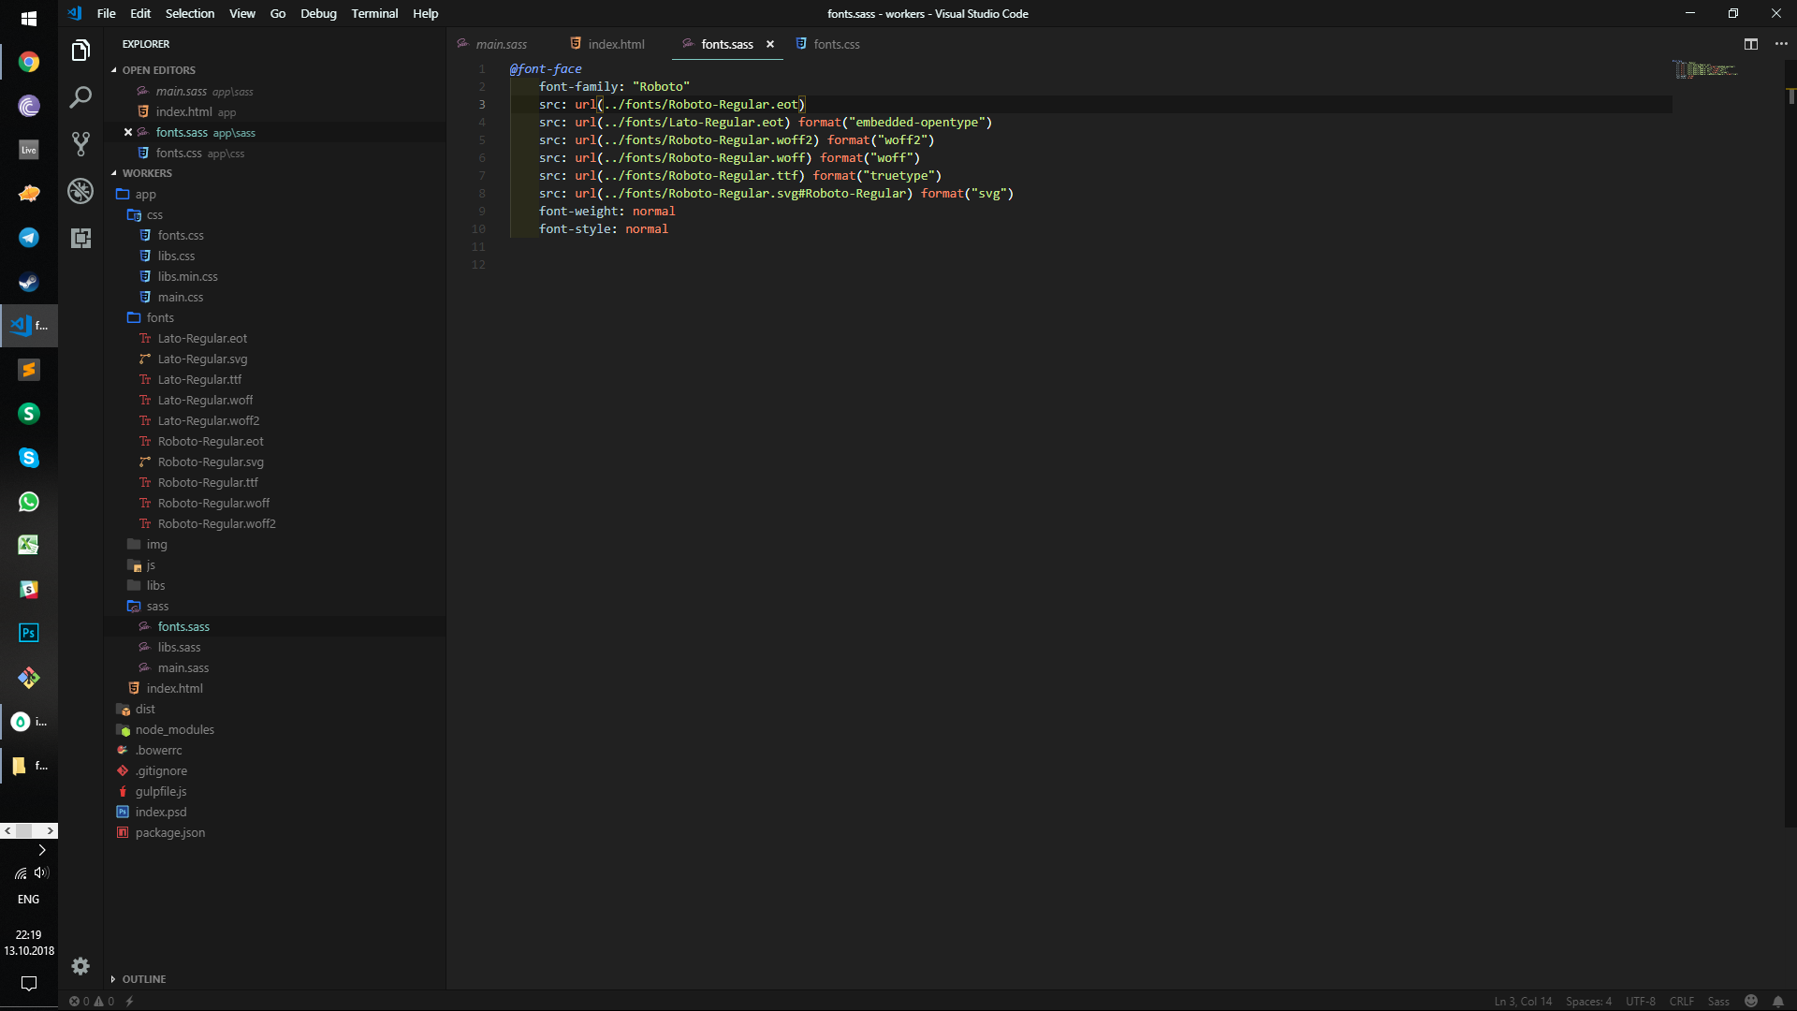Open Lato-Regular.eot in file tree
The width and height of the screenshot is (1797, 1011).
click(x=202, y=338)
